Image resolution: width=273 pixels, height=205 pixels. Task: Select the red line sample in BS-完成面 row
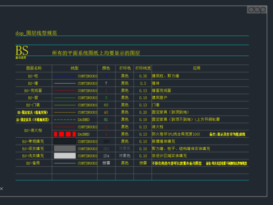pyautogui.click(x=65, y=91)
